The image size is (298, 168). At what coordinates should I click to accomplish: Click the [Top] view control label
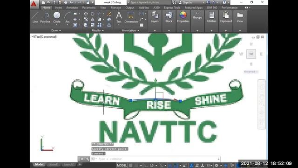37,37
